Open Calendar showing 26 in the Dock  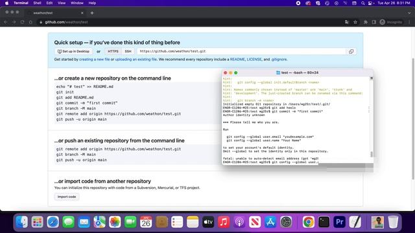pos(146,222)
